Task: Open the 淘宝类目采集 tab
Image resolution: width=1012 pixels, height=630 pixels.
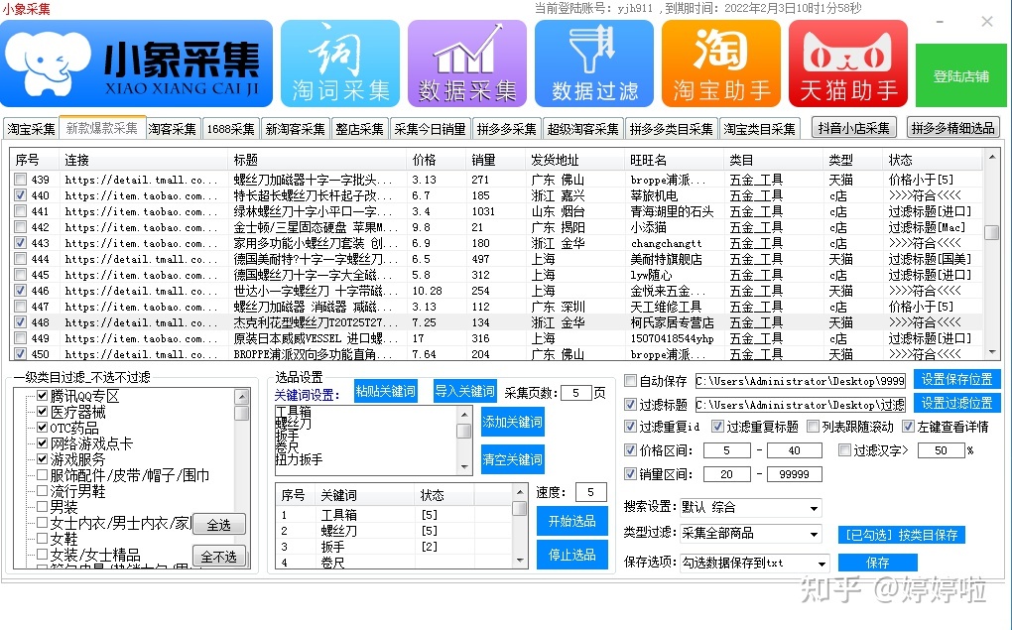Action: click(759, 128)
